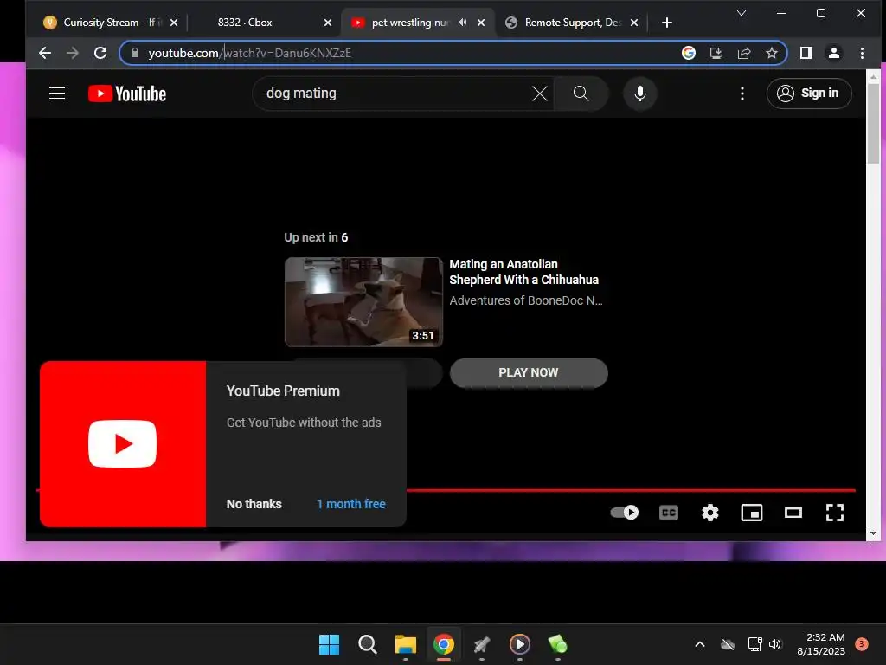This screenshot has width=886, height=665.
Task: Open YouTube settings three-dot menu
Action: pos(742,94)
